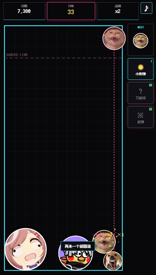
Task: Click the tooltip starting with 再来一个
Action: (x=78, y=246)
